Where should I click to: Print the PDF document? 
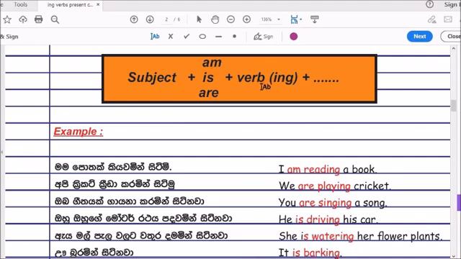pyautogui.click(x=38, y=19)
